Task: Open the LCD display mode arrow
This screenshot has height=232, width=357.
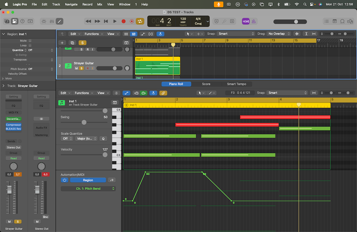Action: point(207,21)
